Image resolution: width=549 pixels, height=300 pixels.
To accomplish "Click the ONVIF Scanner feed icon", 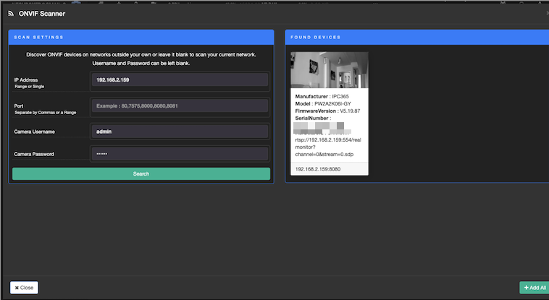I will 11,13.
